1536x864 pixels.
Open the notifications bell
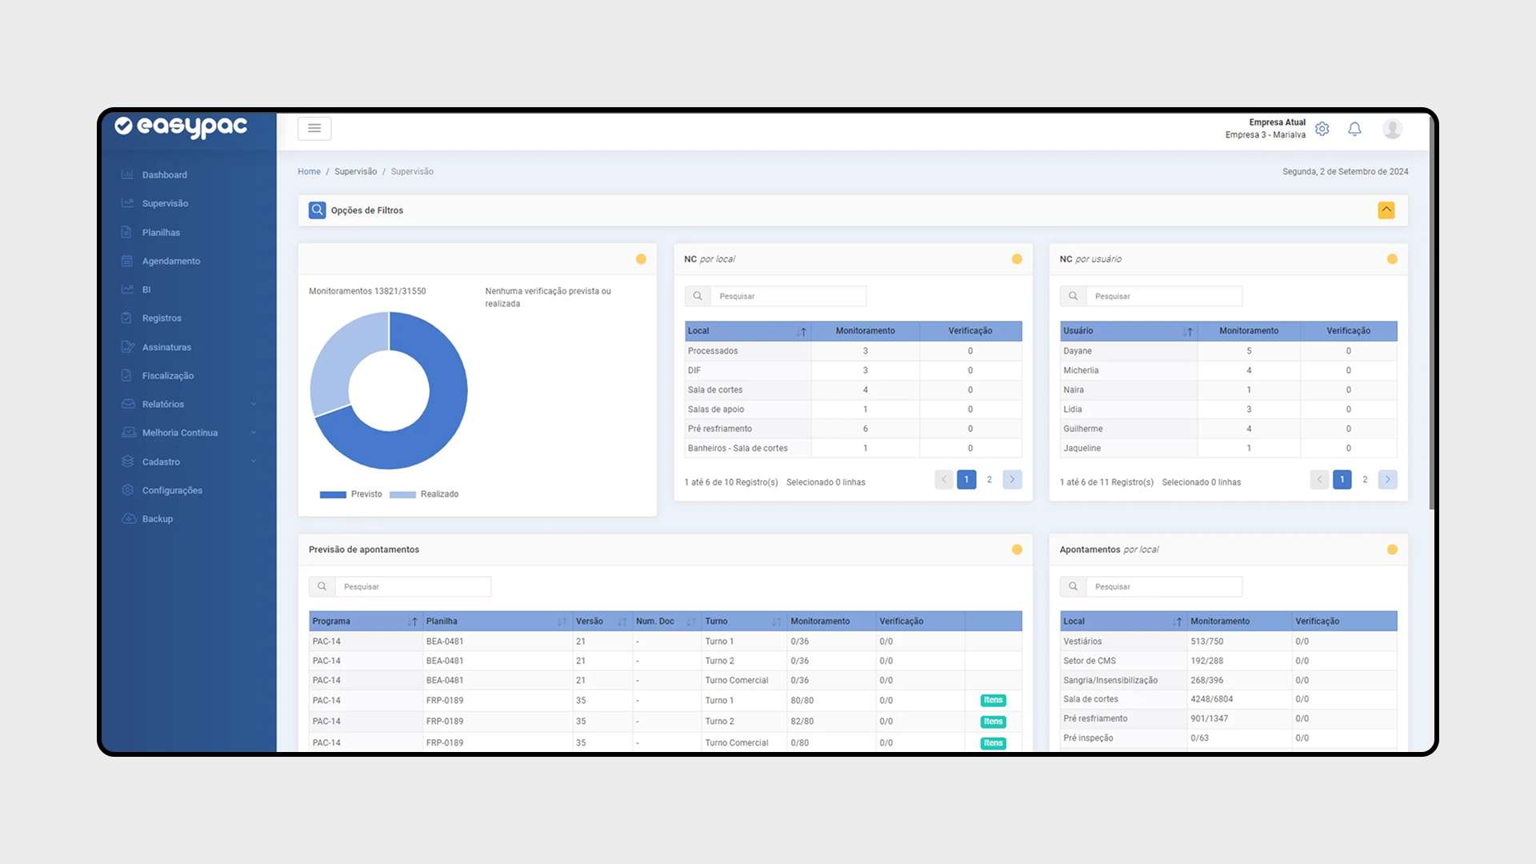click(x=1354, y=129)
